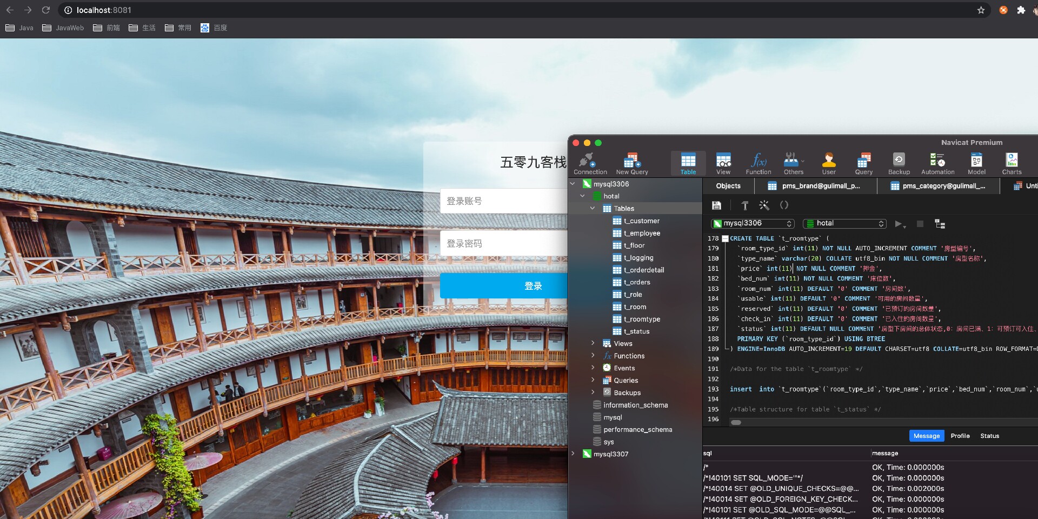1038x519 pixels.
Task: Click the blue 登录 login button
Action: (x=504, y=286)
